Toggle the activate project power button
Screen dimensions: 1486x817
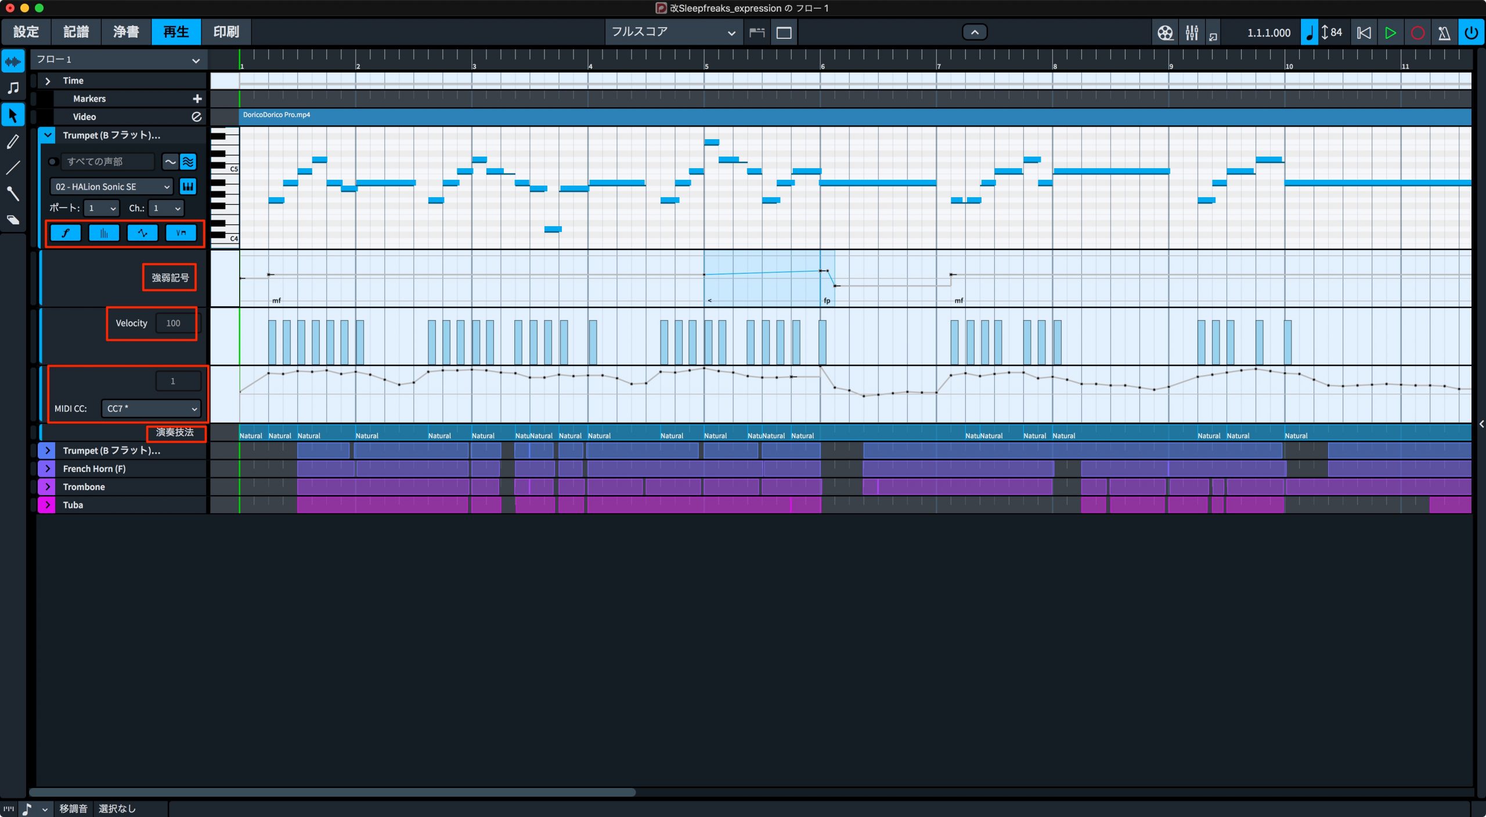[x=1471, y=32]
